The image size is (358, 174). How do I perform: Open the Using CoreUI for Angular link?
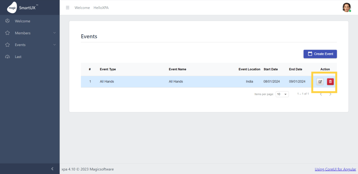pyautogui.click(x=335, y=169)
